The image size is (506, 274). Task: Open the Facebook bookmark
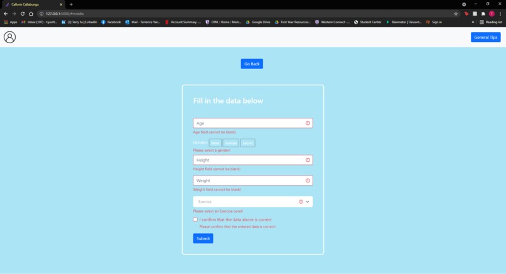[x=111, y=22]
